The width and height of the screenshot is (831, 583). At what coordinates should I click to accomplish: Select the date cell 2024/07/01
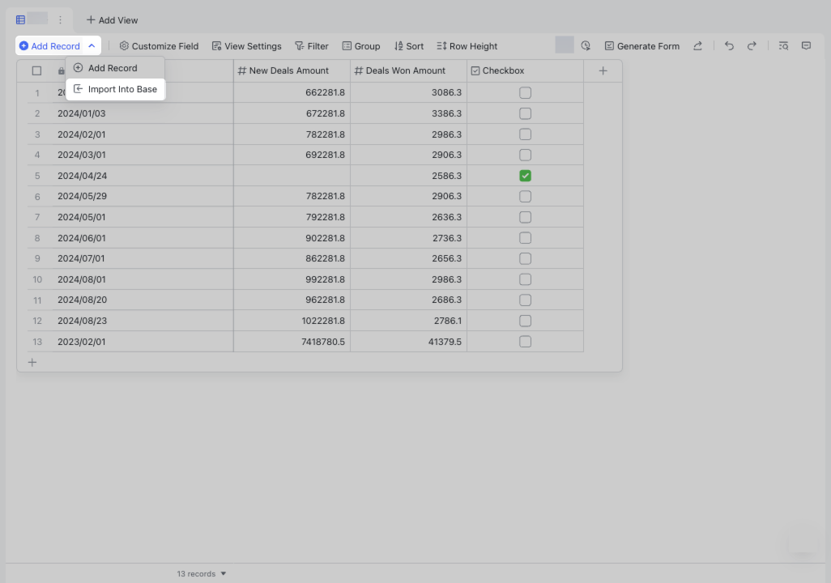(143, 258)
